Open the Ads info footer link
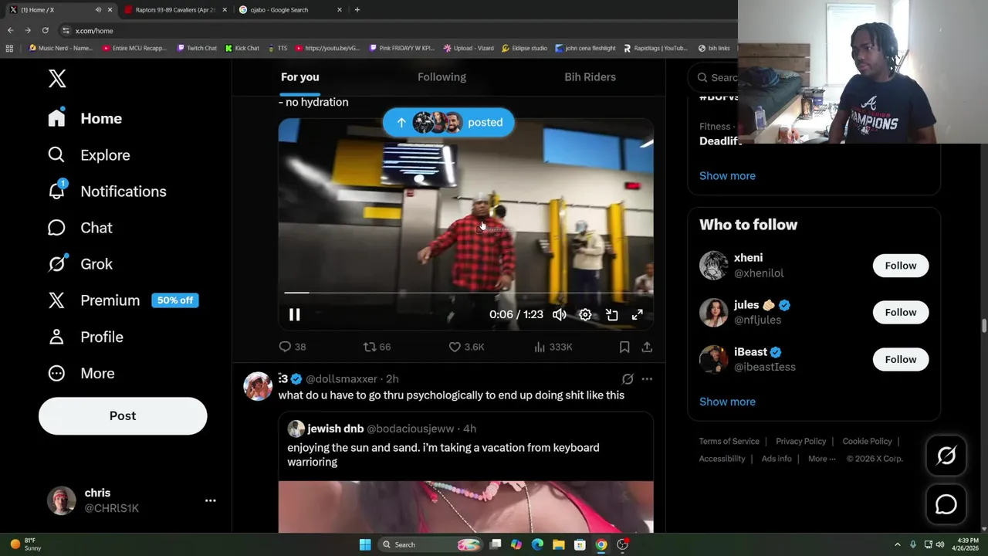 tap(777, 459)
